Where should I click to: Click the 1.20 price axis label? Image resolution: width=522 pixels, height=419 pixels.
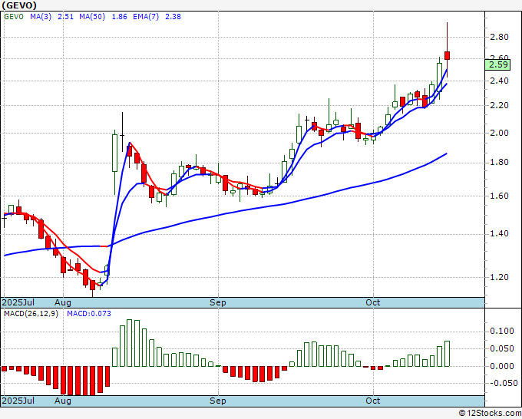point(499,277)
